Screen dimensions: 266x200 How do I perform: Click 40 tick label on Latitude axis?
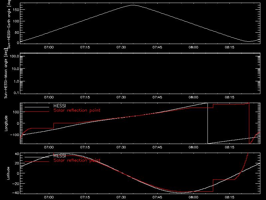coord(17,154)
